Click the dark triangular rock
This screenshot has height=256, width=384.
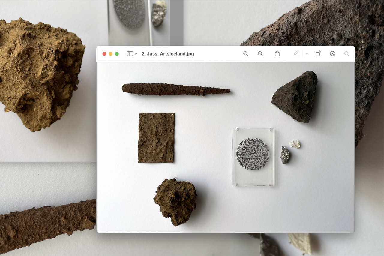[295, 98]
